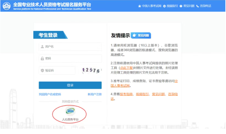Click the shield icon in captcha field
The width and height of the screenshot is (226, 134).
coord(42,70)
